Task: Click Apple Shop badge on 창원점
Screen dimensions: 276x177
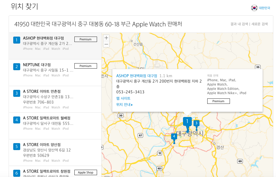Action: pos(85,172)
